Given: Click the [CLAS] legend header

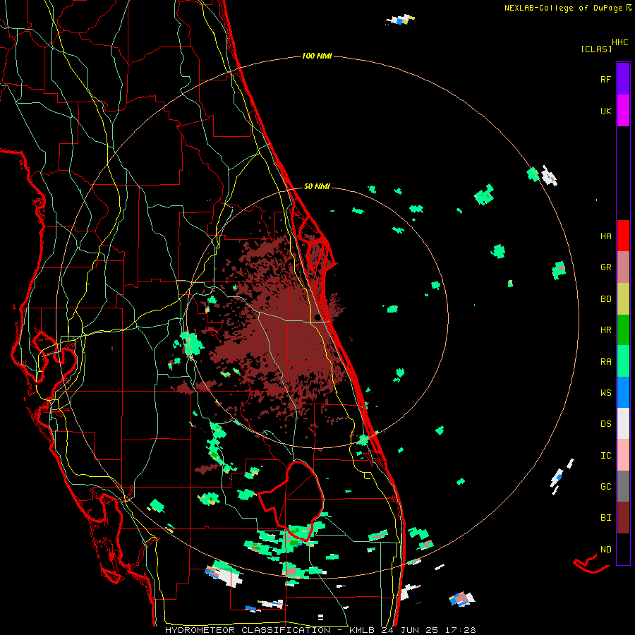Looking at the screenshot, I should (x=596, y=49).
